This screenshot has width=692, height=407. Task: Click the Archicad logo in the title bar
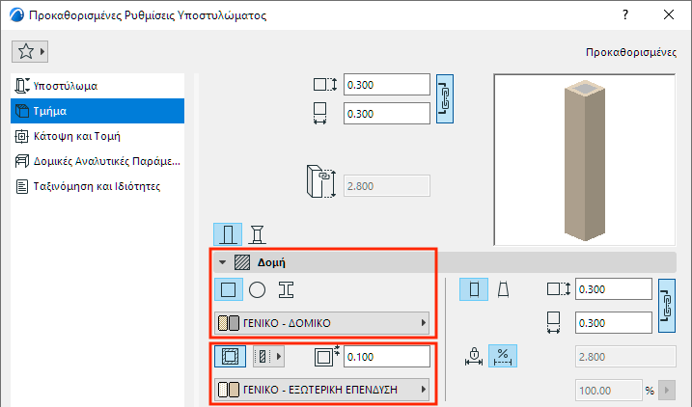[x=16, y=14]
